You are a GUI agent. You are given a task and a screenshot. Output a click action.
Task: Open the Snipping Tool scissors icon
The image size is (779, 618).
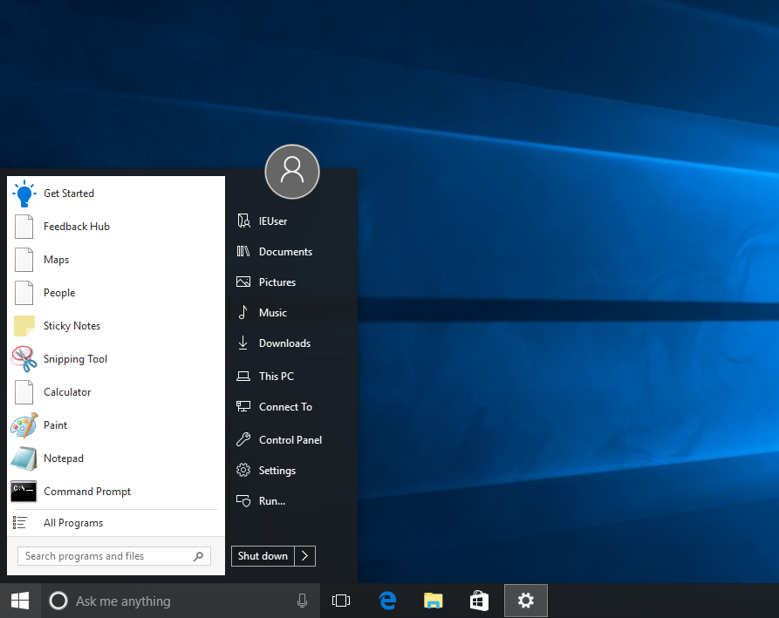click(24, 359)
